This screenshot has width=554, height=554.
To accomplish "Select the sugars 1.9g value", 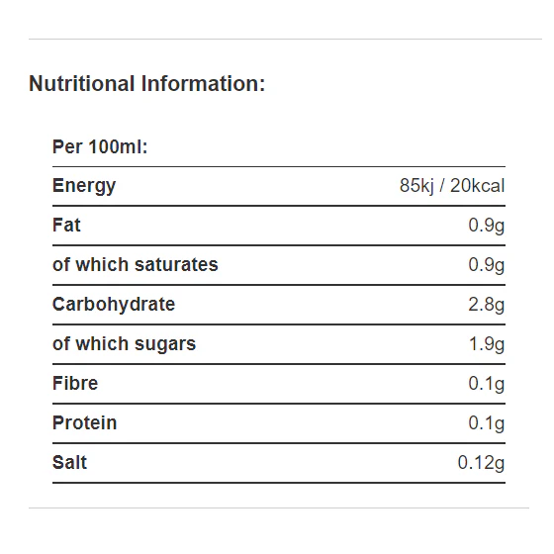I will (x=487, y=344).
